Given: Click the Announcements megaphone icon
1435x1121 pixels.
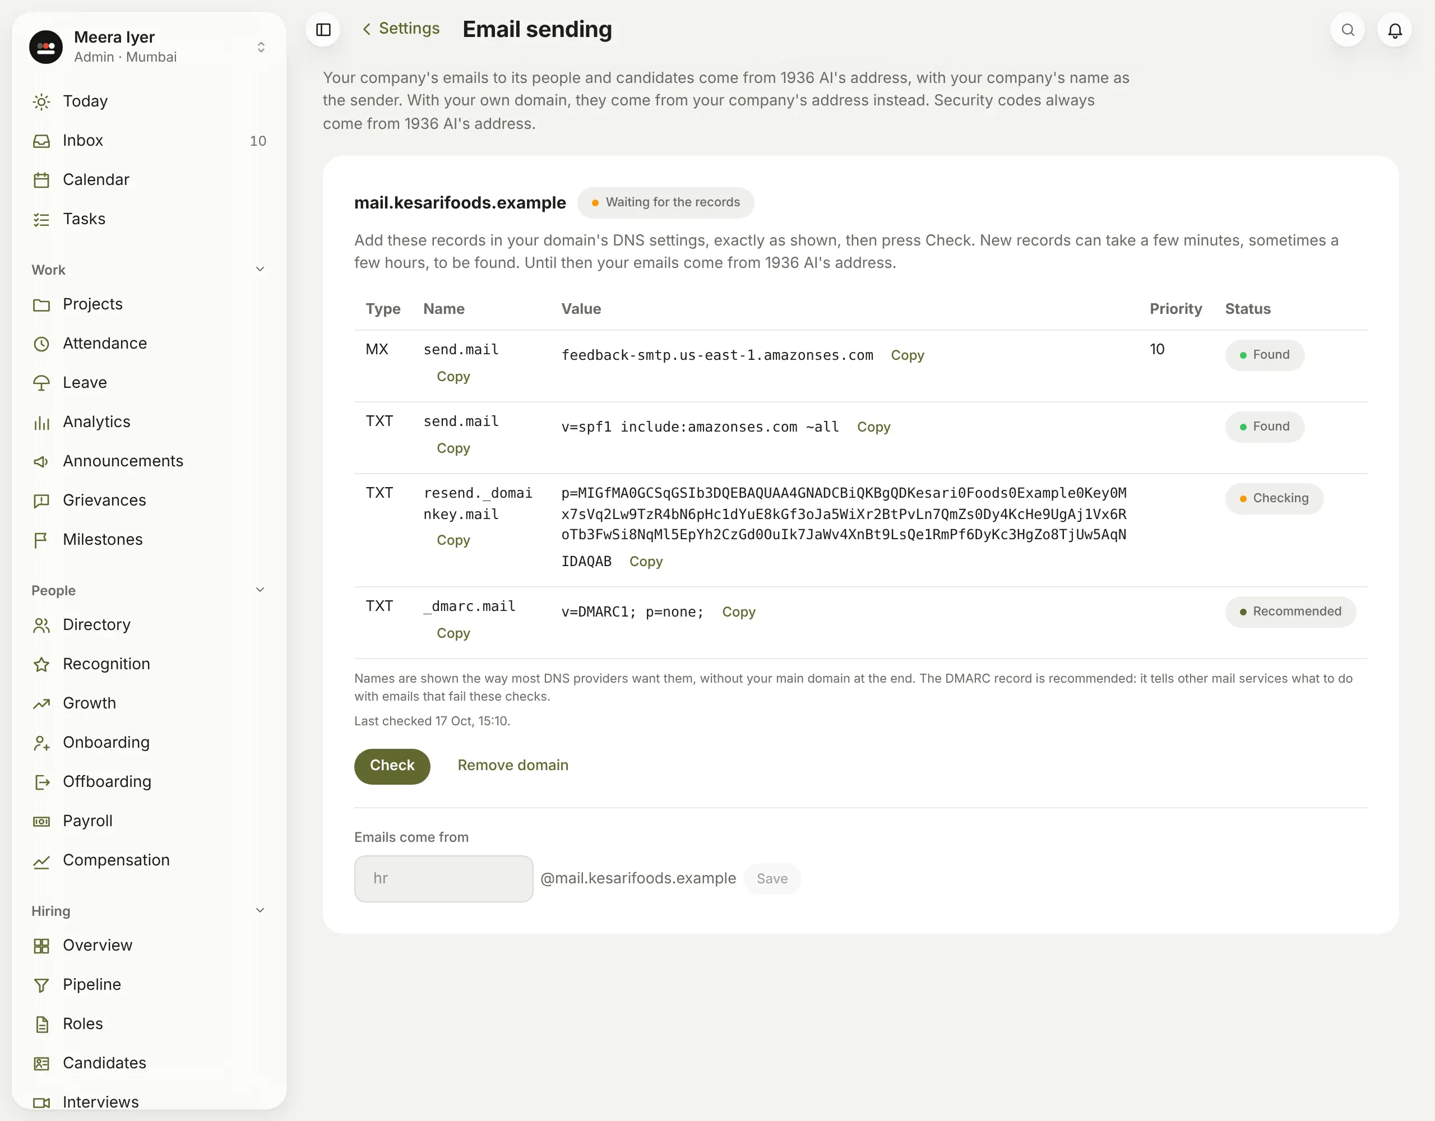Looking at the screenshot, I should coord(41,461).
